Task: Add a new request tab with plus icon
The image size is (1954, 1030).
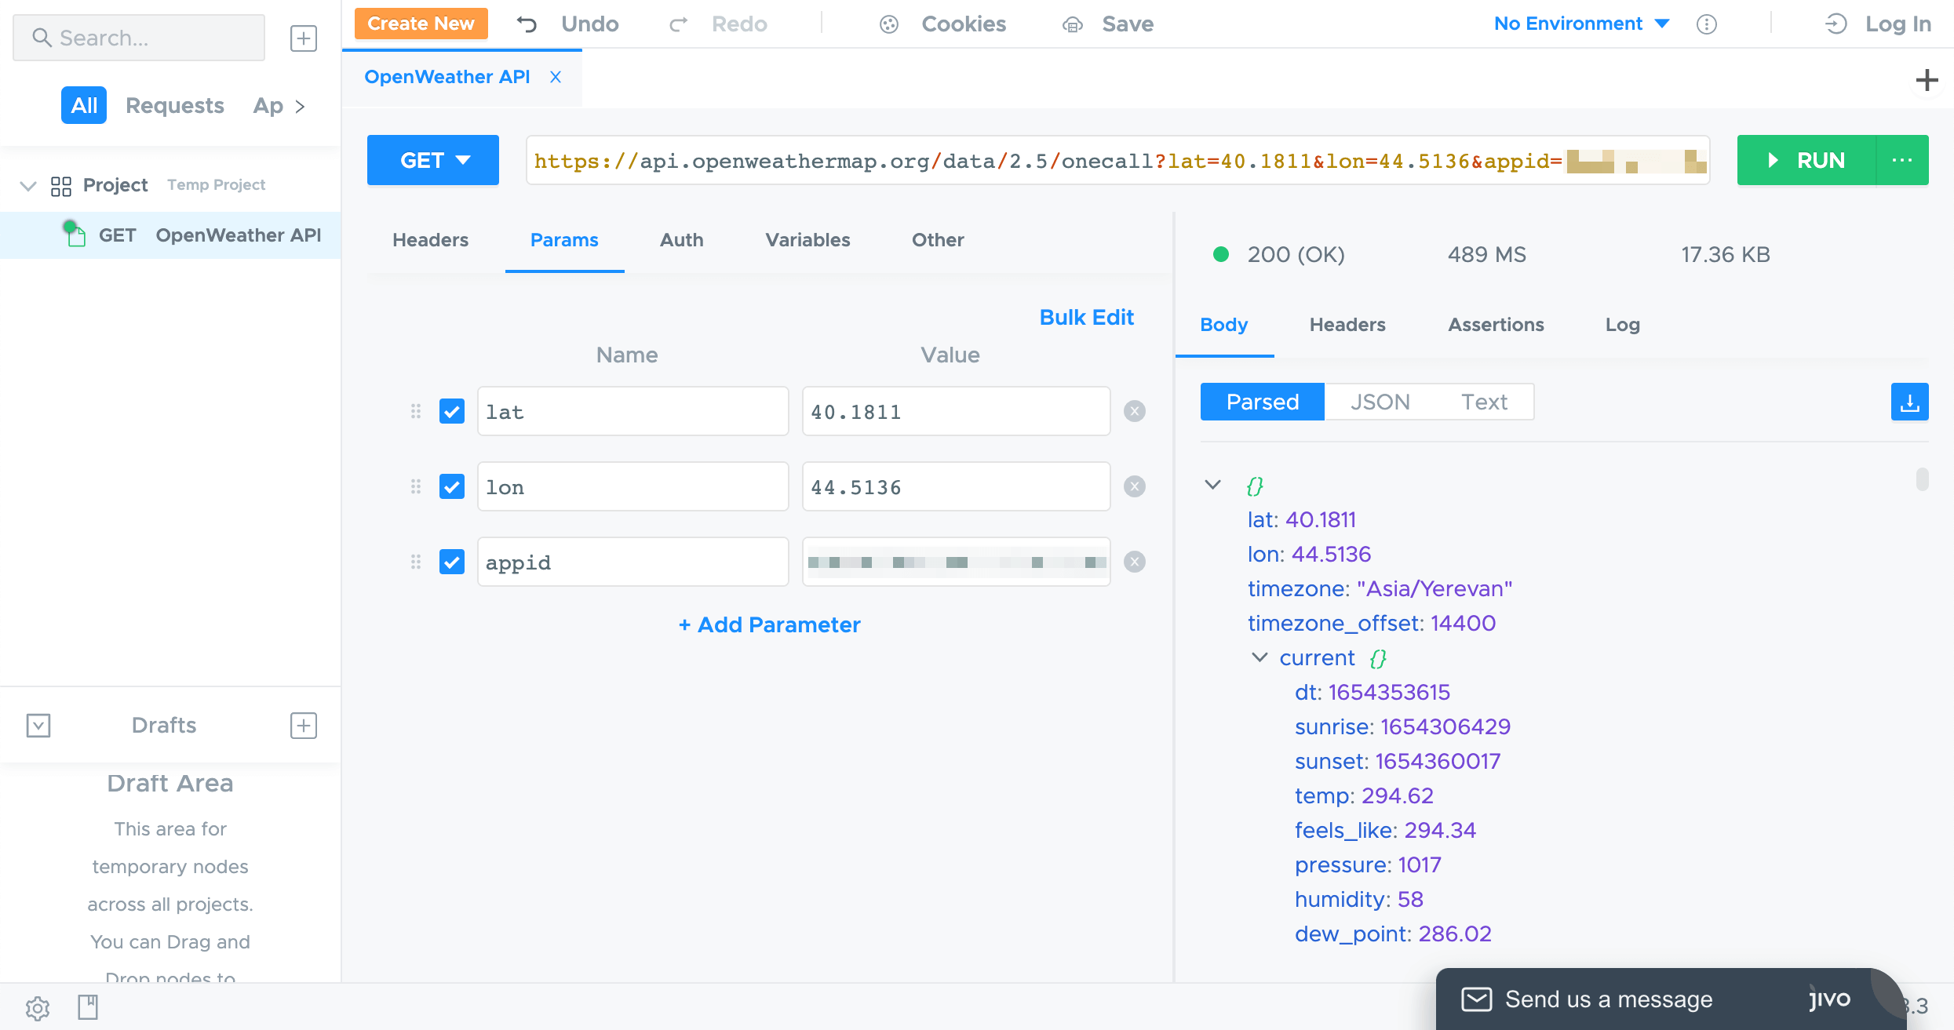Action: [x=1927, y=80]
